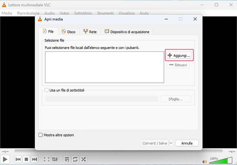Skip to next media track
This screenshot has width=237, height=165.
(34, 159)
